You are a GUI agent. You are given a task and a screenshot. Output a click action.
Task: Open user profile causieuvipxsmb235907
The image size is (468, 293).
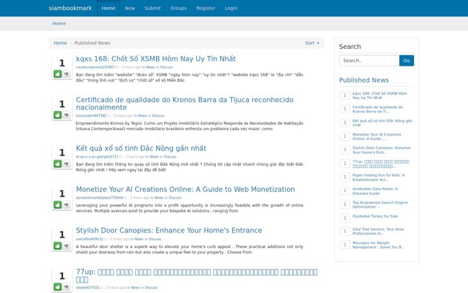point(95,67)
